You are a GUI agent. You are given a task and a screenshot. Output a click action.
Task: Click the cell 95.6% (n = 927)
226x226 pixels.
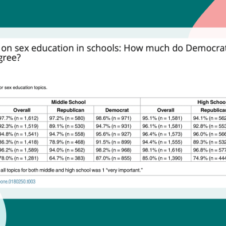point(114,134)
